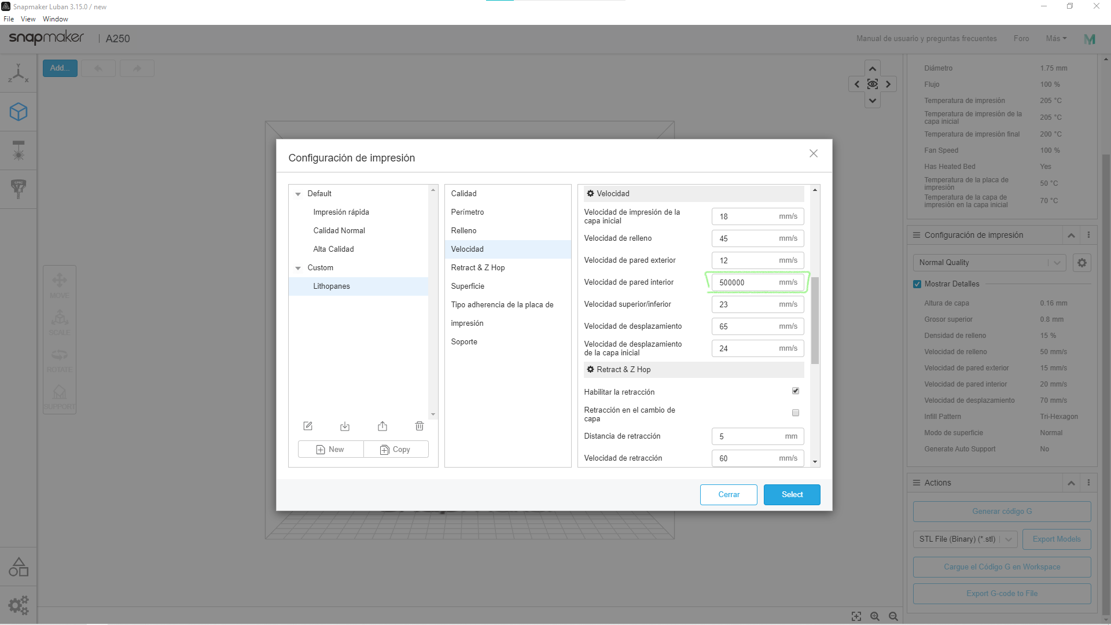Open the View menu
The width and height of the screenshot is (1111, 625).
click(28, 19)
